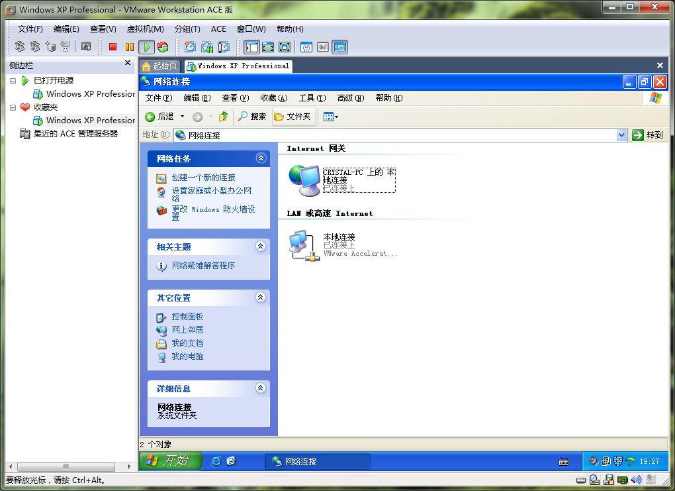Click the green umbrella tray icon
The width and height of the screenshot is (675, 491).
[630, 461]
